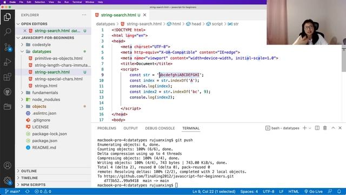The width and height of the screenshot is (346, 195).
Task: Open the .eslintrc.json file
Action: (44, 113)
